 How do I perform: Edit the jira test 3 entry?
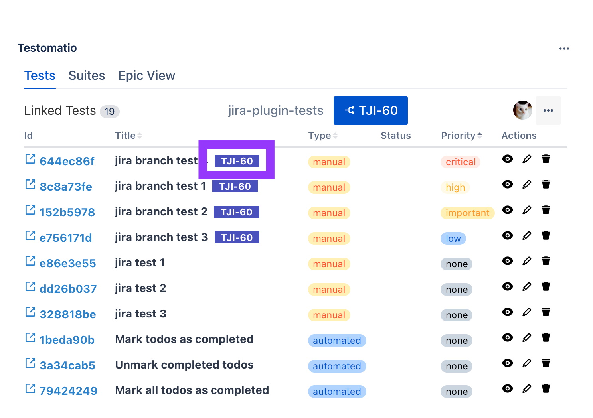pyautogui.click(x=527, y=312)
